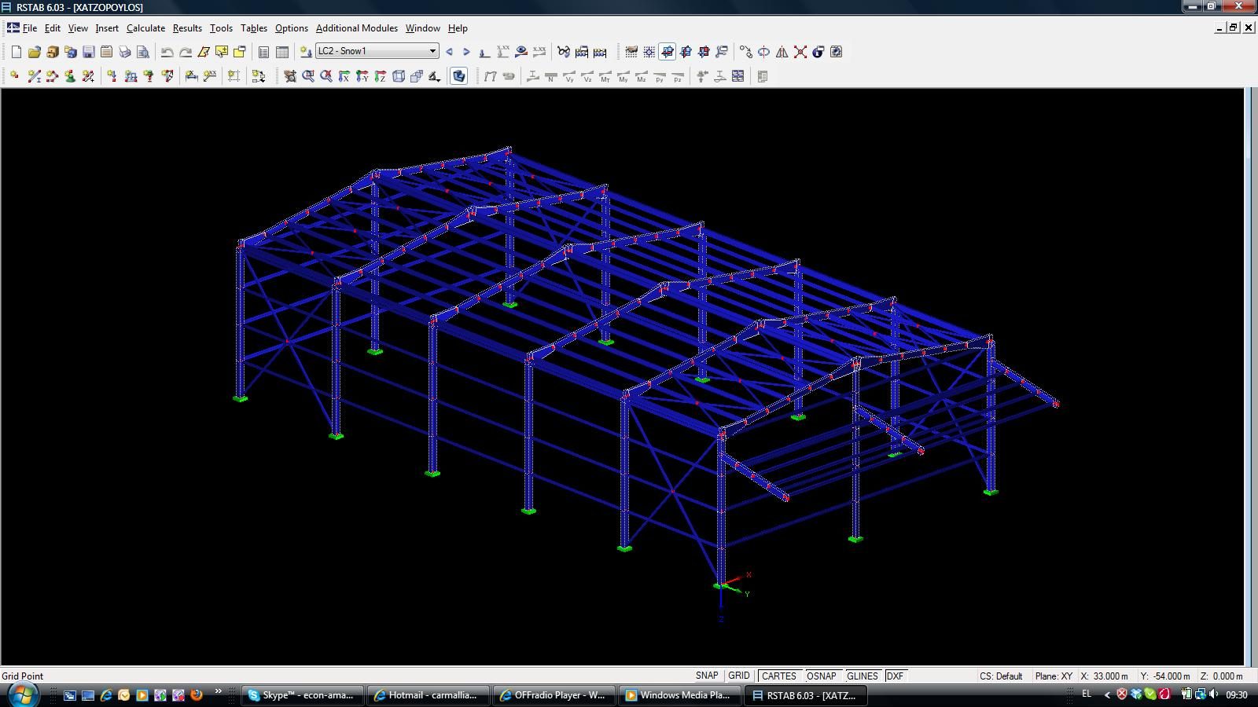
Task: Click the My moment results icon
Action: tap(623, 76)
